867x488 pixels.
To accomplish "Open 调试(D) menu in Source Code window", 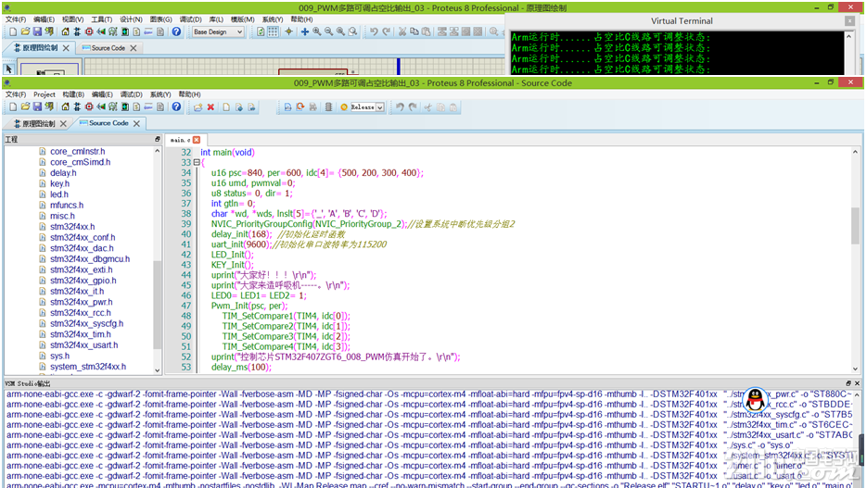I will 131,94.
